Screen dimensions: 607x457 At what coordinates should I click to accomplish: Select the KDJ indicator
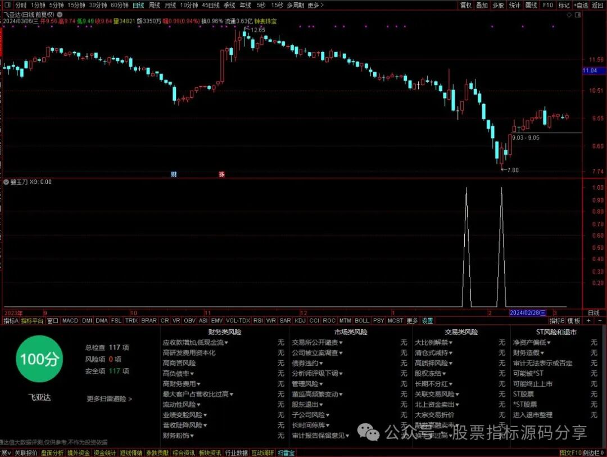(x=300, y=321)
